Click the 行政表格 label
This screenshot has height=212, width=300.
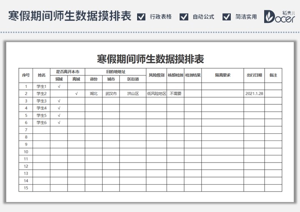[161, 17]
